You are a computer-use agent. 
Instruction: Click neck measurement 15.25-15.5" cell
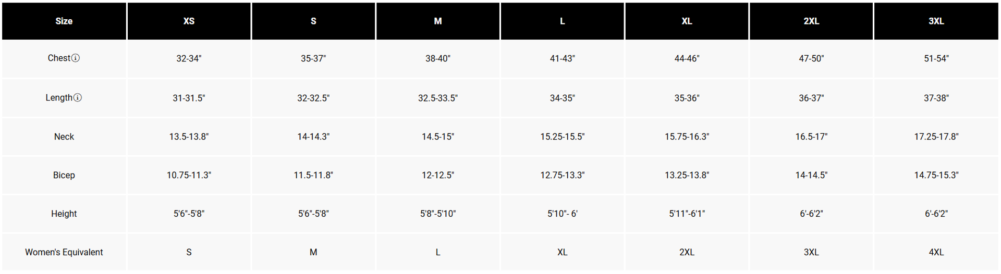562,136
